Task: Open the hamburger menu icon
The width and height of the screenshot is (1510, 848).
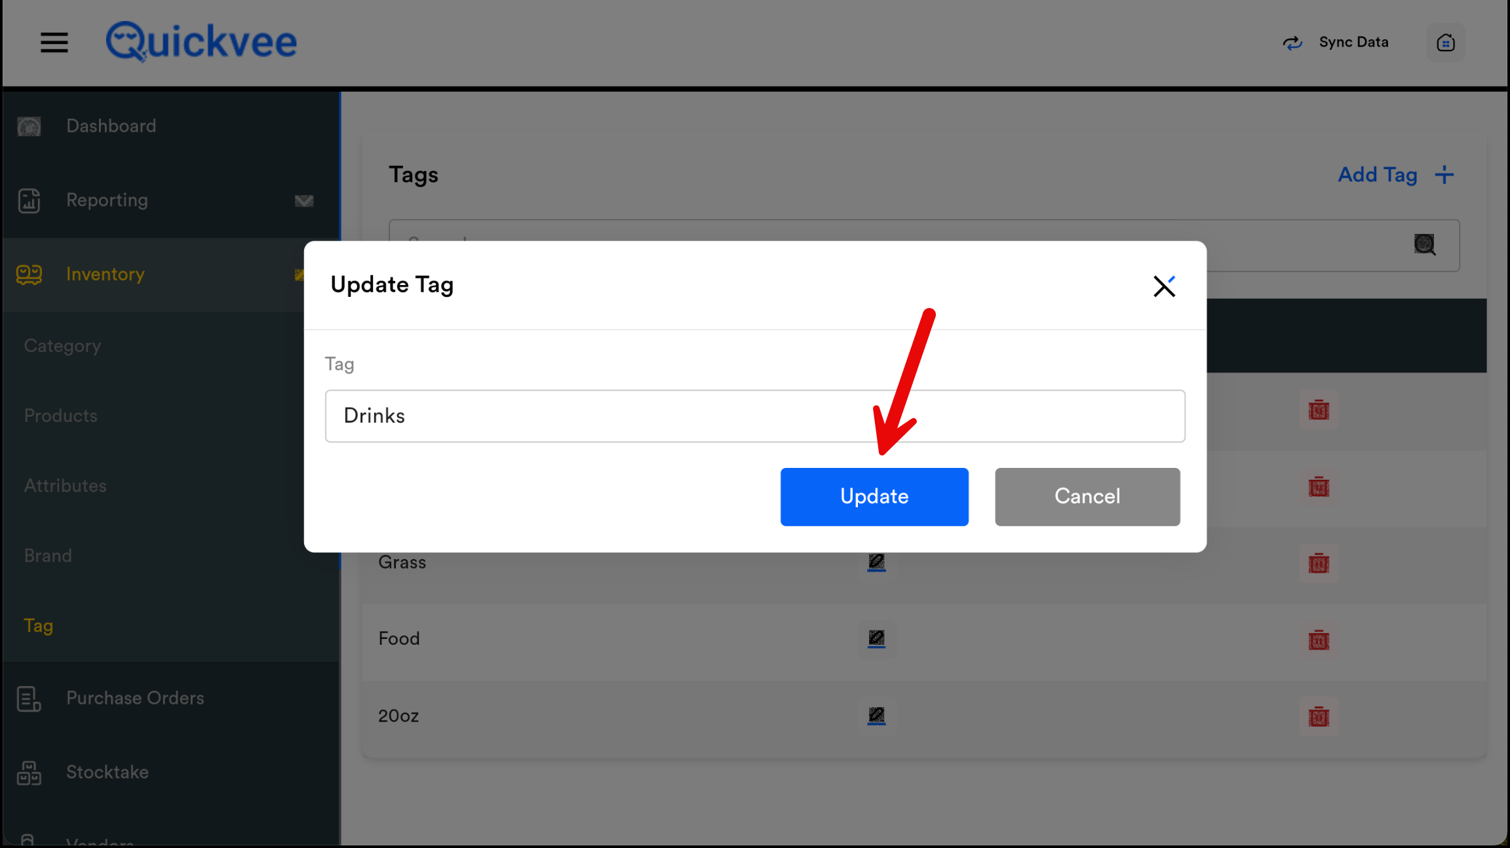Action: pyautogui.click(x=54, y=43)
